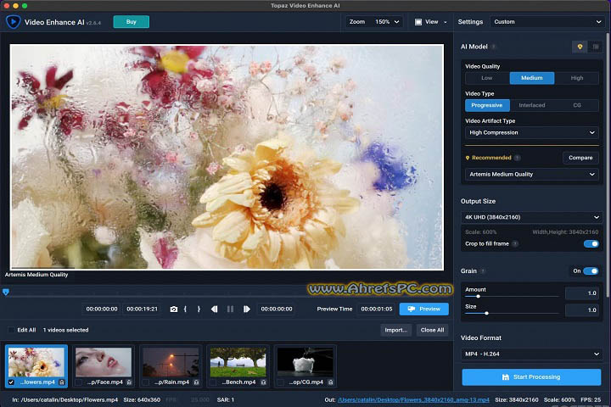Take a snapshot with the camera icon
This screenshot has height=407, width=611.
point(174,309)
